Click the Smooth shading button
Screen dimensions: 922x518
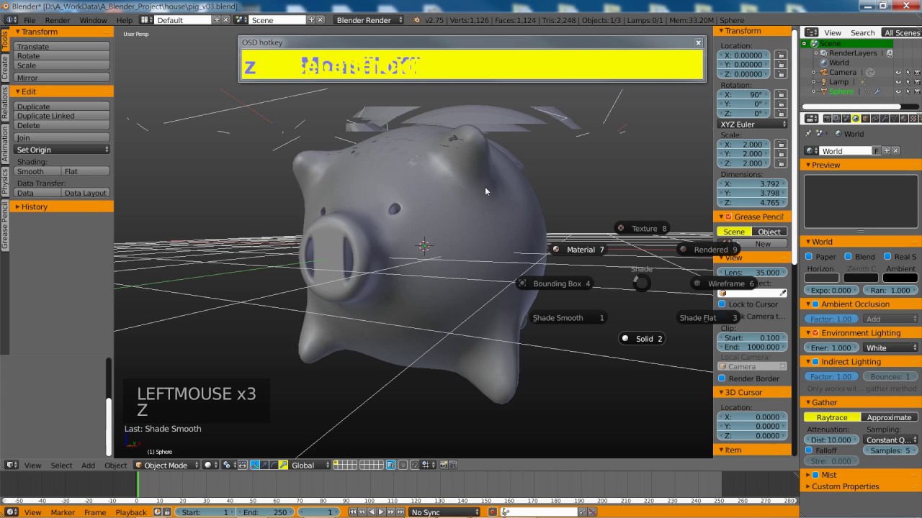(37, 171)
